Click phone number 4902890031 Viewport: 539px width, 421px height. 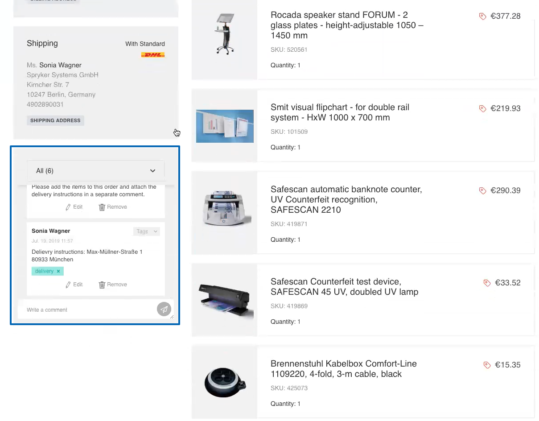pyautogui.click(x=45, y=104)
